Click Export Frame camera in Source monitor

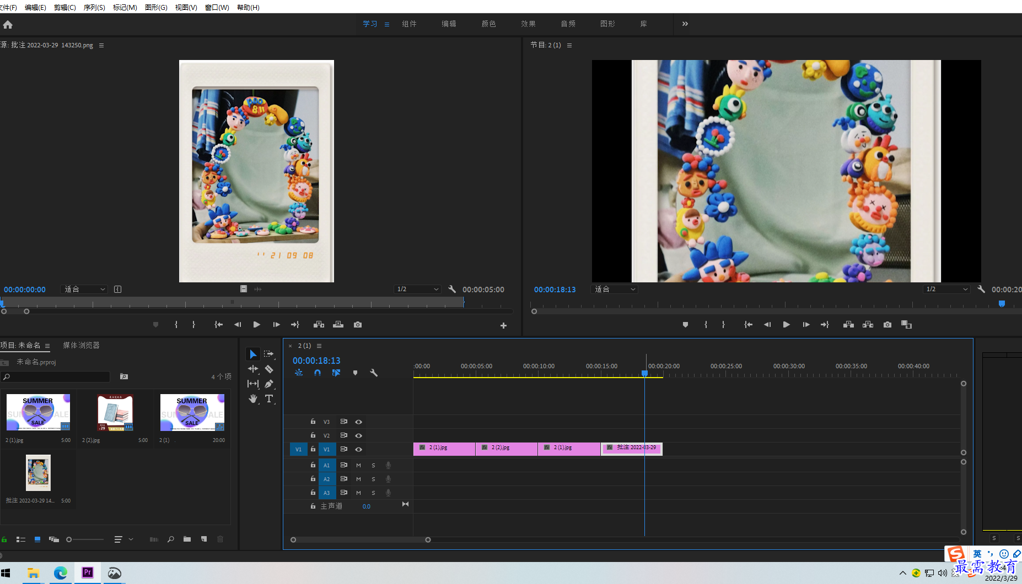pos(358,325)
